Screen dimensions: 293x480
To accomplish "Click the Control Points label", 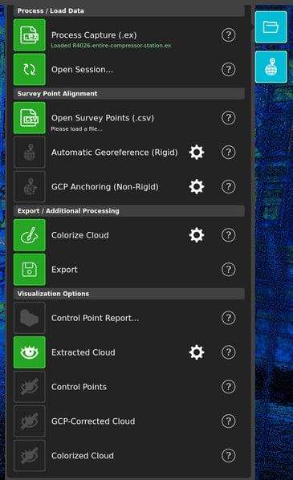I will pos(79,387).
